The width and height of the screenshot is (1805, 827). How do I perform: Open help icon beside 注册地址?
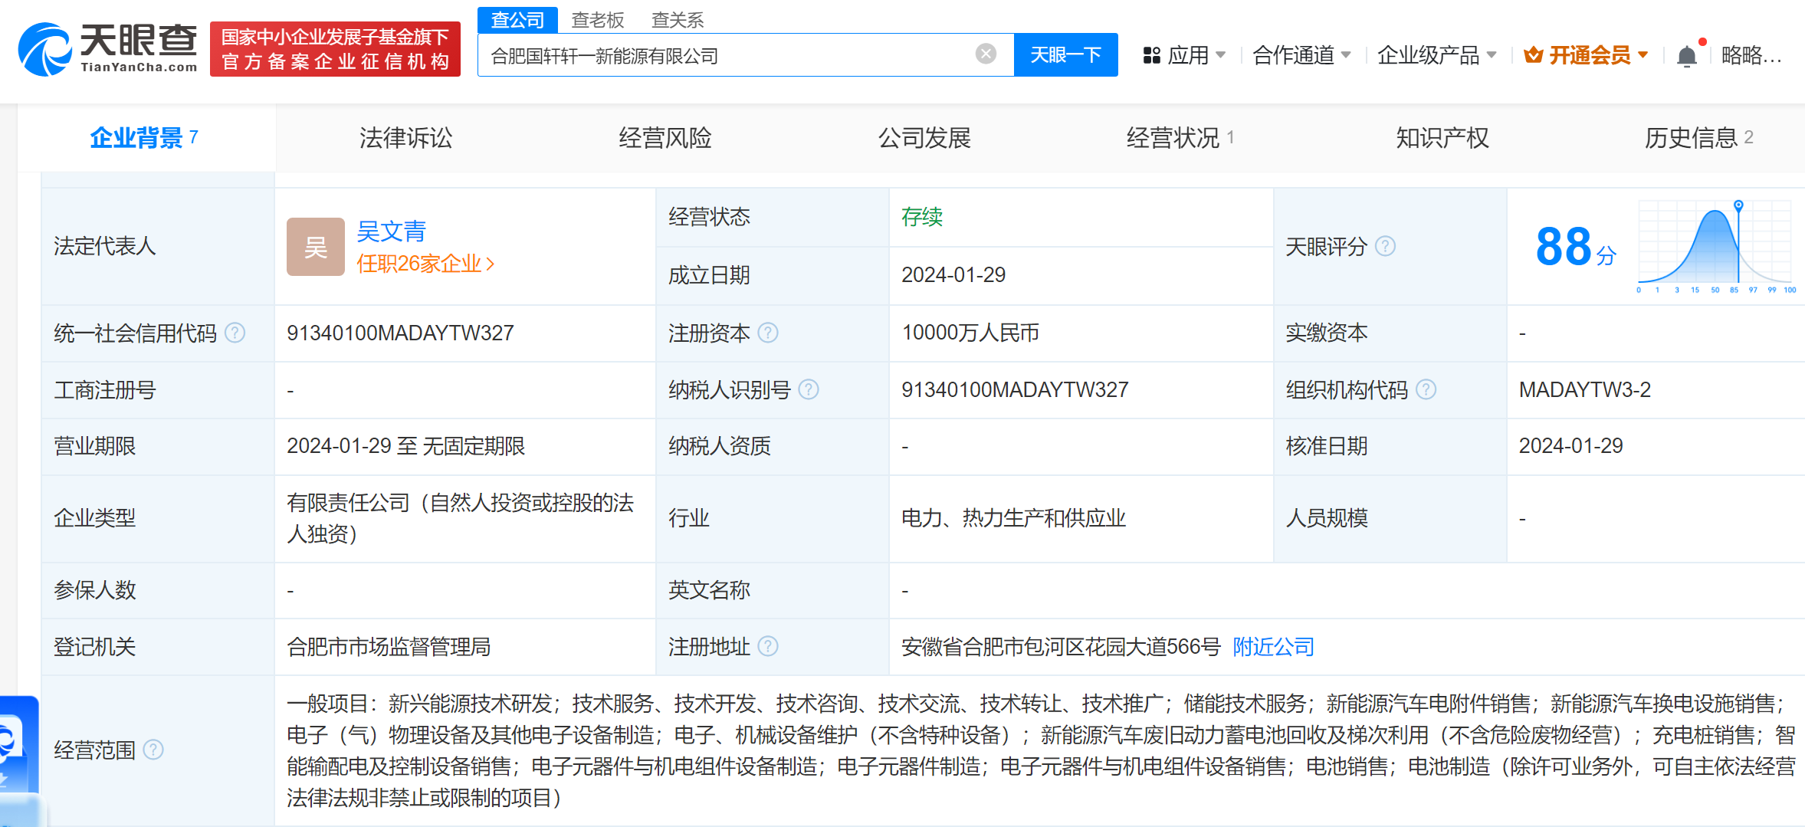coord(768,646)
